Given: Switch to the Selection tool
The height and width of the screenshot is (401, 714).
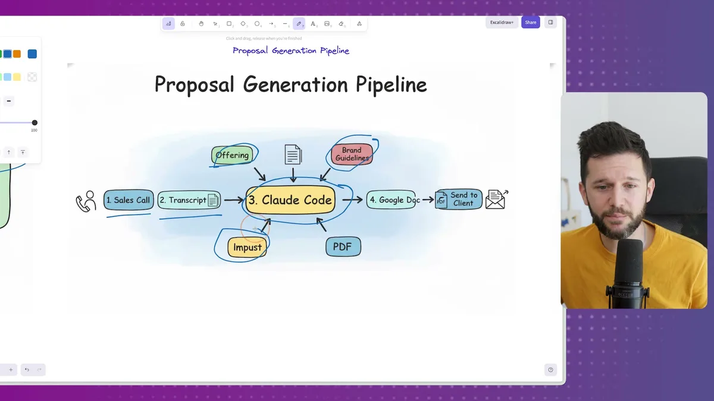Looking at the screenshot, I should pyautogui.click(x=215, y=24).
